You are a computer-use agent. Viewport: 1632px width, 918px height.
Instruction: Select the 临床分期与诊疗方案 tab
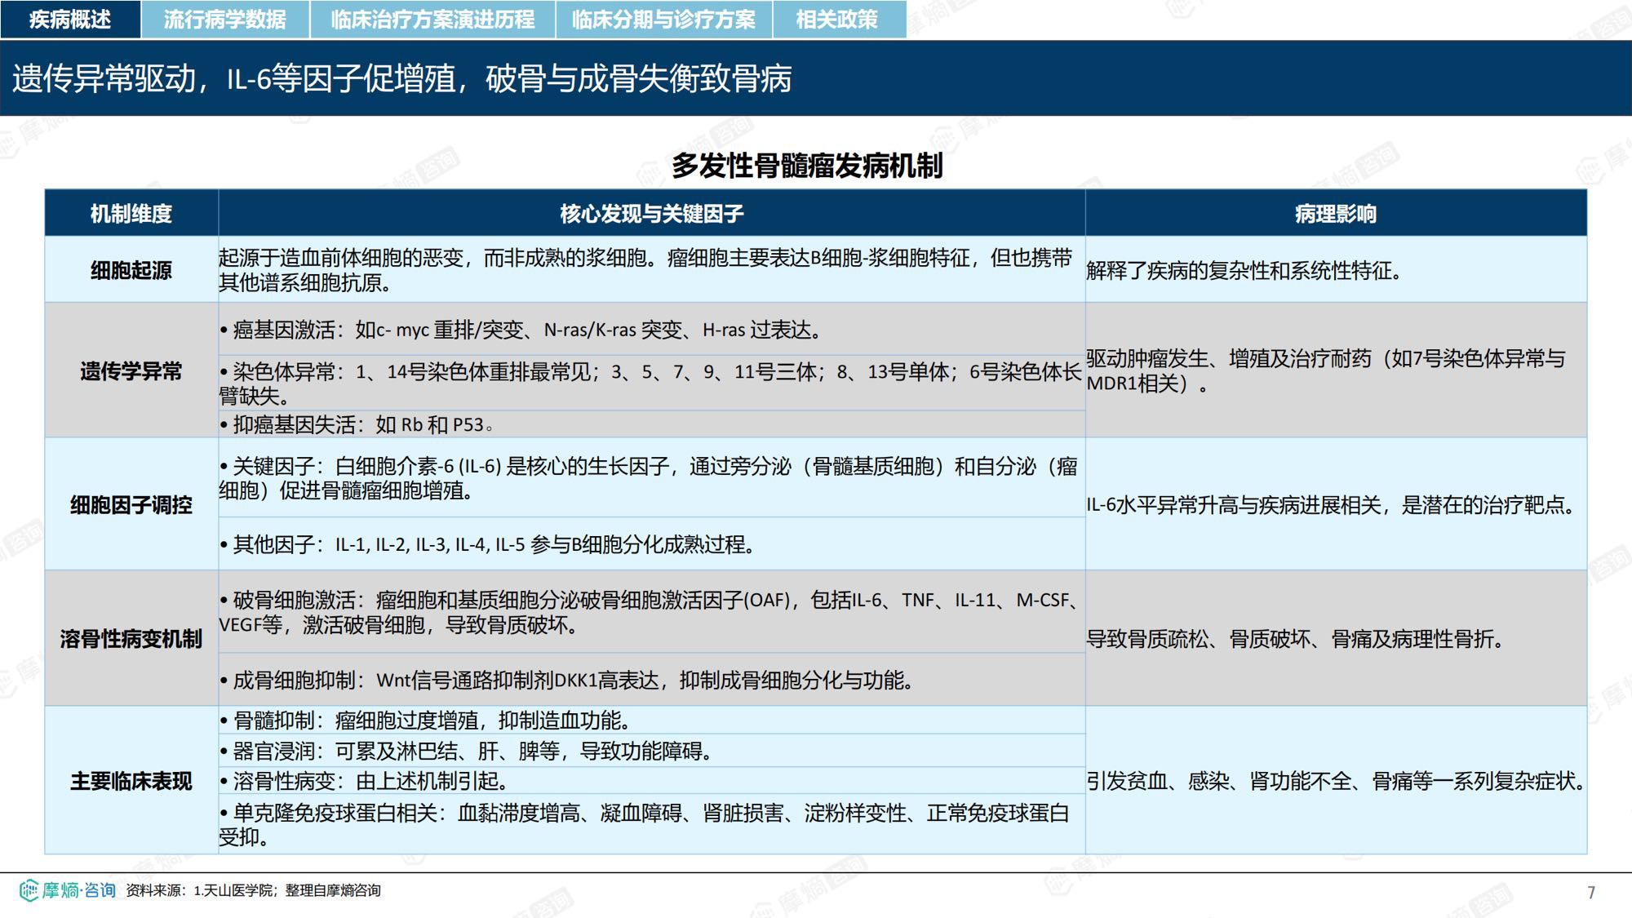[x=663, y=19]
